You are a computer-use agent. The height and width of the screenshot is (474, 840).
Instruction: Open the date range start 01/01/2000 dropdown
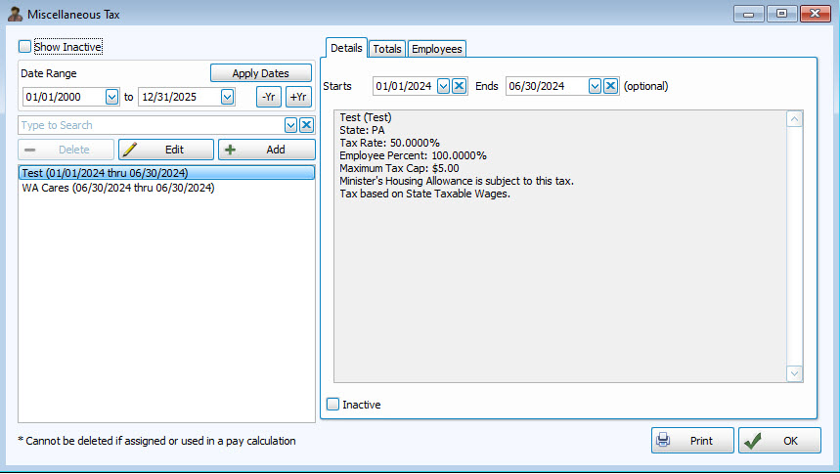[x=111, y=97]
